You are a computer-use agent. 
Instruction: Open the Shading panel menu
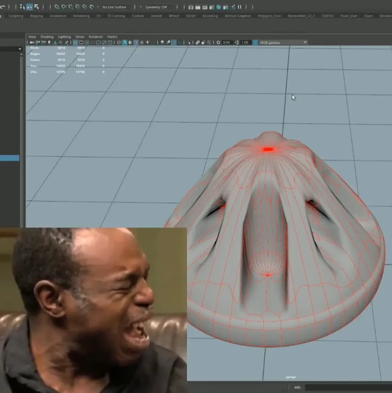pos(47,37)
